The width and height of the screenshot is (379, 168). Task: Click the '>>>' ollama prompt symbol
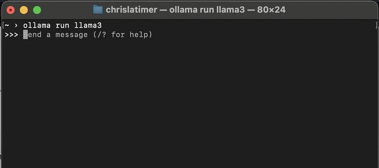[11, 35]
